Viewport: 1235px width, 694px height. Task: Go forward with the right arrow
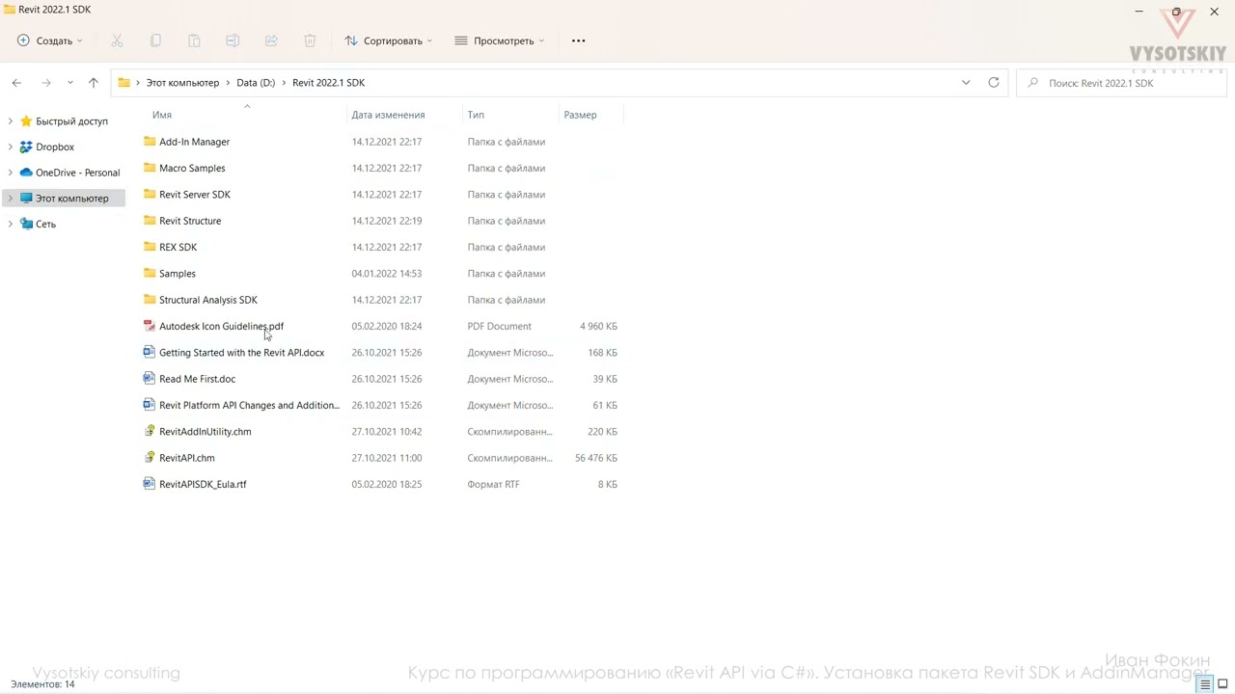tap(45, 83)
